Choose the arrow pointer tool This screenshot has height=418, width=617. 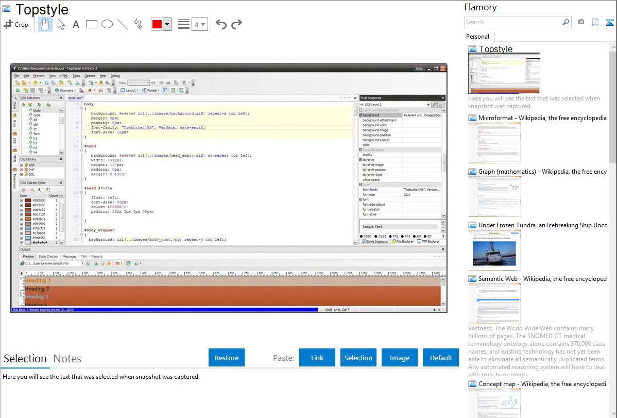[x=61, y=24]
